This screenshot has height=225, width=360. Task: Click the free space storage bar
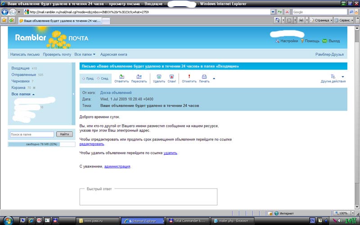[41, 144]
